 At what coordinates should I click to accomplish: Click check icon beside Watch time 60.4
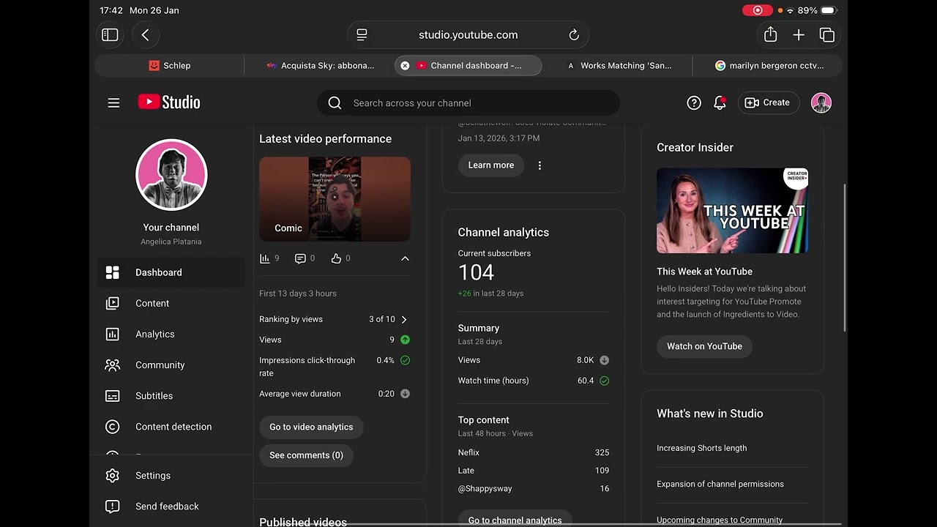[604, 381]
